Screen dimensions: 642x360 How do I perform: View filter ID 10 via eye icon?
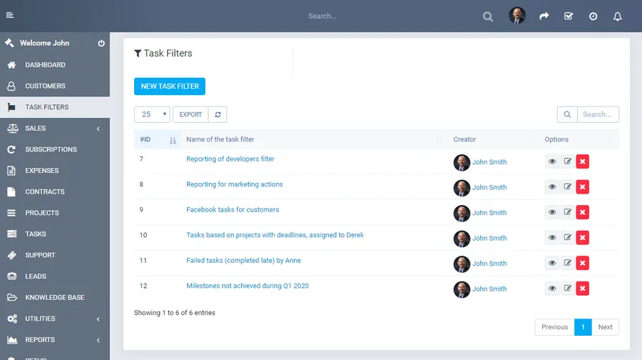(x=552, y=238)
